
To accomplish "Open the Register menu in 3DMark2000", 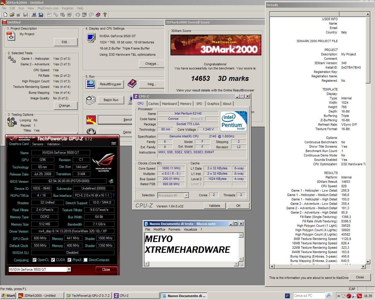I will 68,8.
